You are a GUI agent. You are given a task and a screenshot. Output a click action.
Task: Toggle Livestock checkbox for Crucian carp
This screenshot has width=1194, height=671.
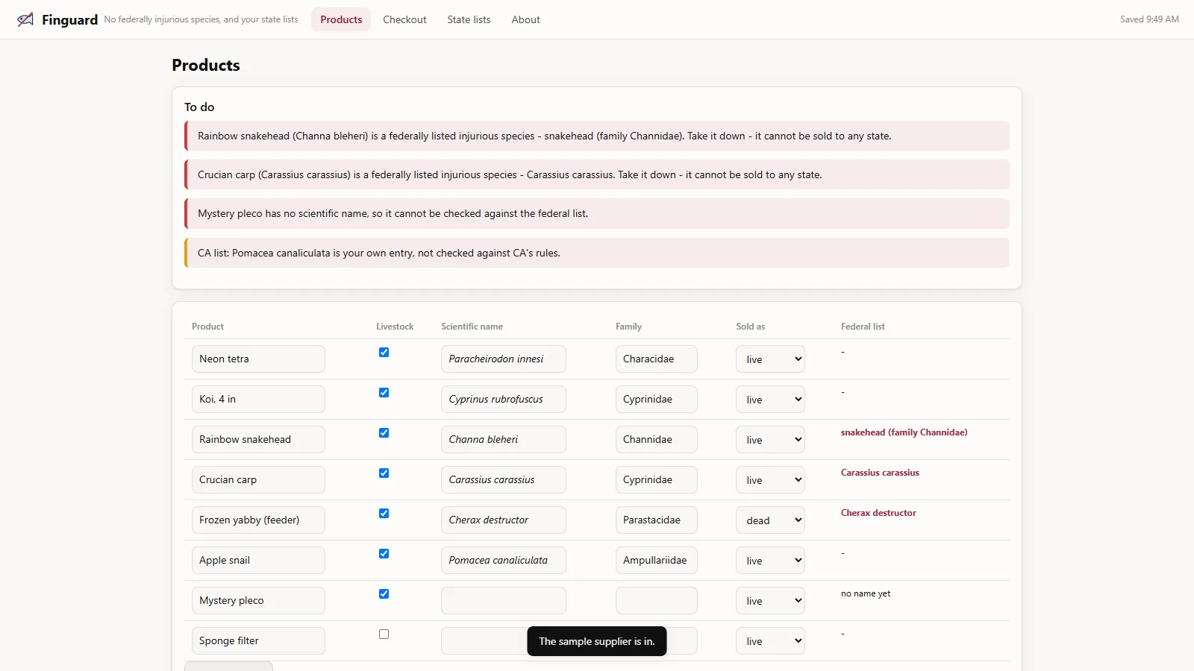384,473
